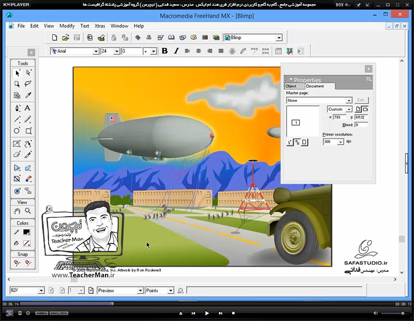Toggle Bold text formatting
The width and height of the screenshot is (414, 321).
(x=165, y=51)
